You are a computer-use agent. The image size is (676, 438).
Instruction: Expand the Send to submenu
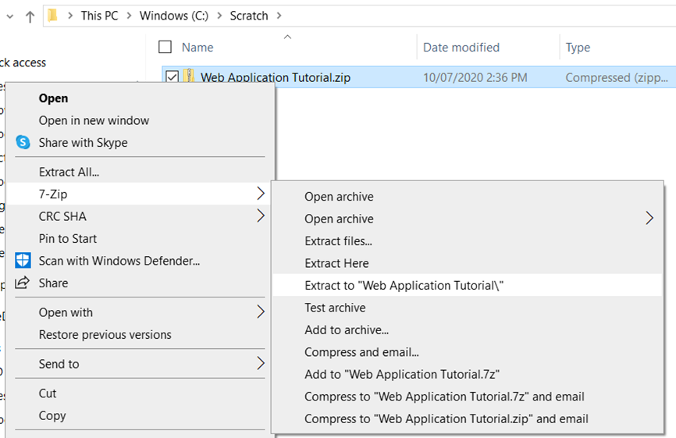click(261, 364)
